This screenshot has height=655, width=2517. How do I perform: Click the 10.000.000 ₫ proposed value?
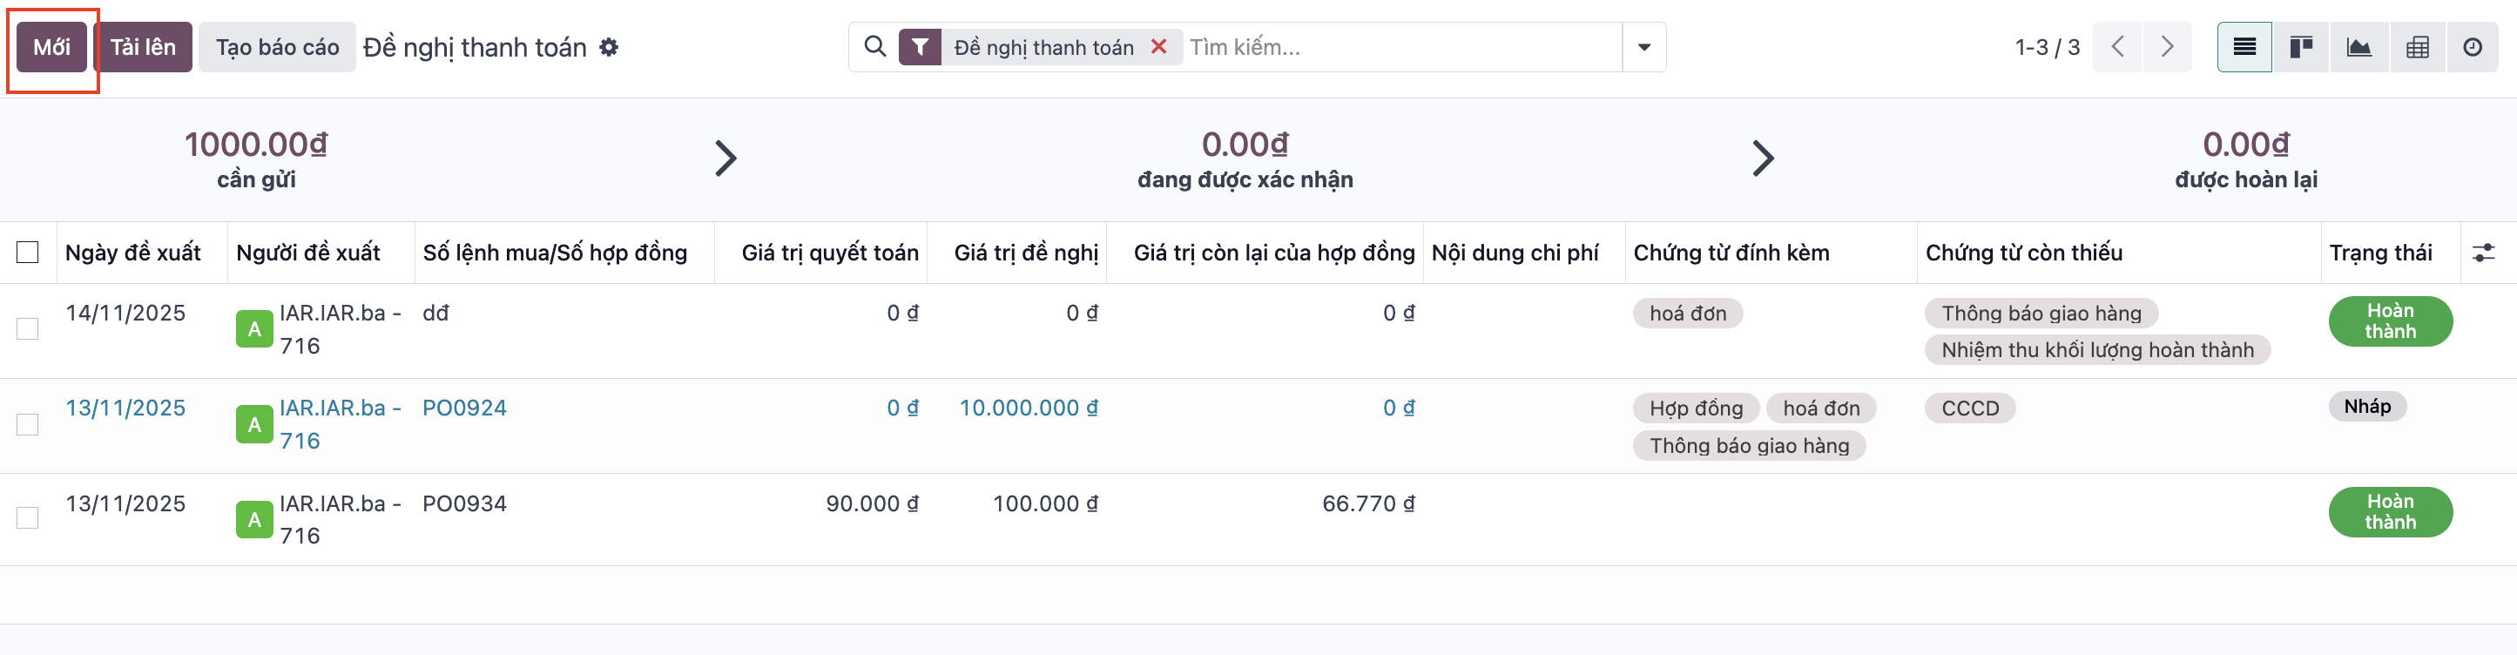1028,408
